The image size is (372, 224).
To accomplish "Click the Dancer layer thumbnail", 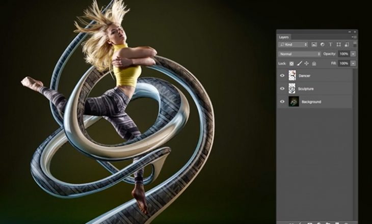I will tap(292, 76).
